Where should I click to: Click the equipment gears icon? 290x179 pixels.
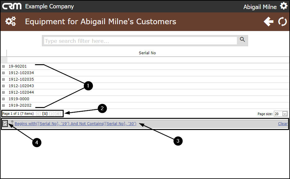tap(11, 21)
